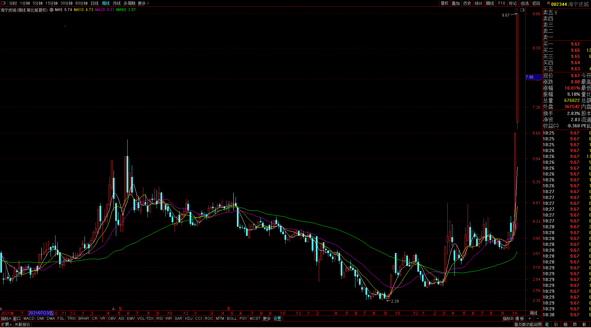Click the diamond marker icon above chart

click(517, 10)
